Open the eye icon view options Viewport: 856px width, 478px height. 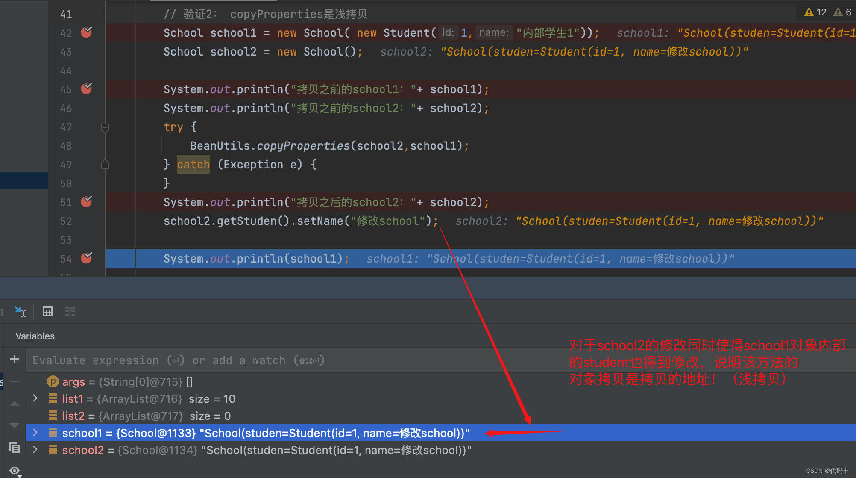15,470
